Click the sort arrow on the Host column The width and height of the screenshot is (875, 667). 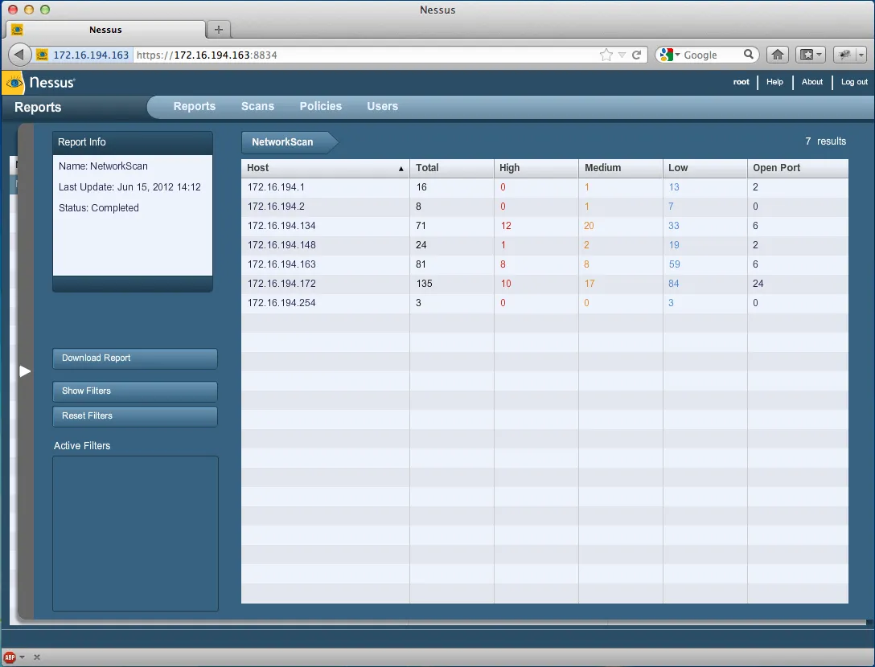(x=401, y=170)
